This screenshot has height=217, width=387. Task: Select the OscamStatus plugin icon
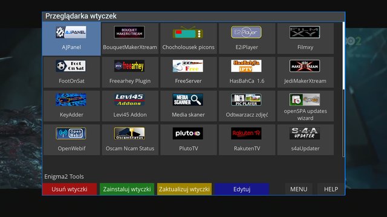129,133
